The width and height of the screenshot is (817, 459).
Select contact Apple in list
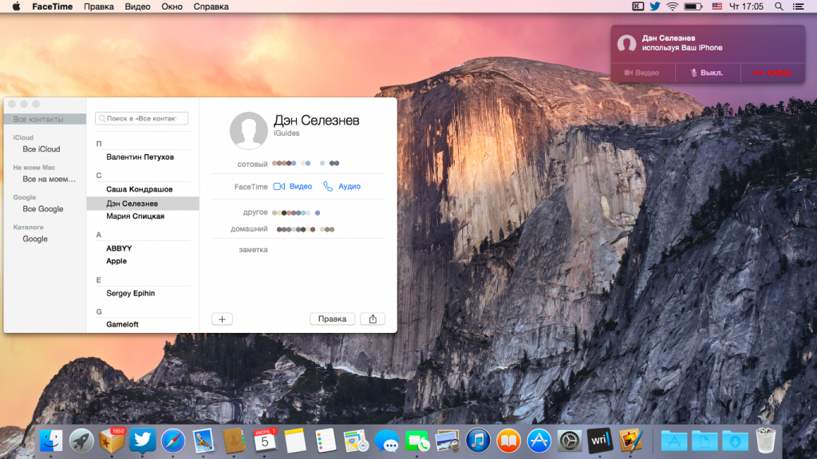pyautogui.click(x=116, y=261)
